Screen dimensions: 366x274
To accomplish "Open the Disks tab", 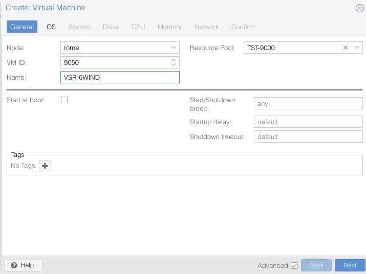I will pos(111,27).
